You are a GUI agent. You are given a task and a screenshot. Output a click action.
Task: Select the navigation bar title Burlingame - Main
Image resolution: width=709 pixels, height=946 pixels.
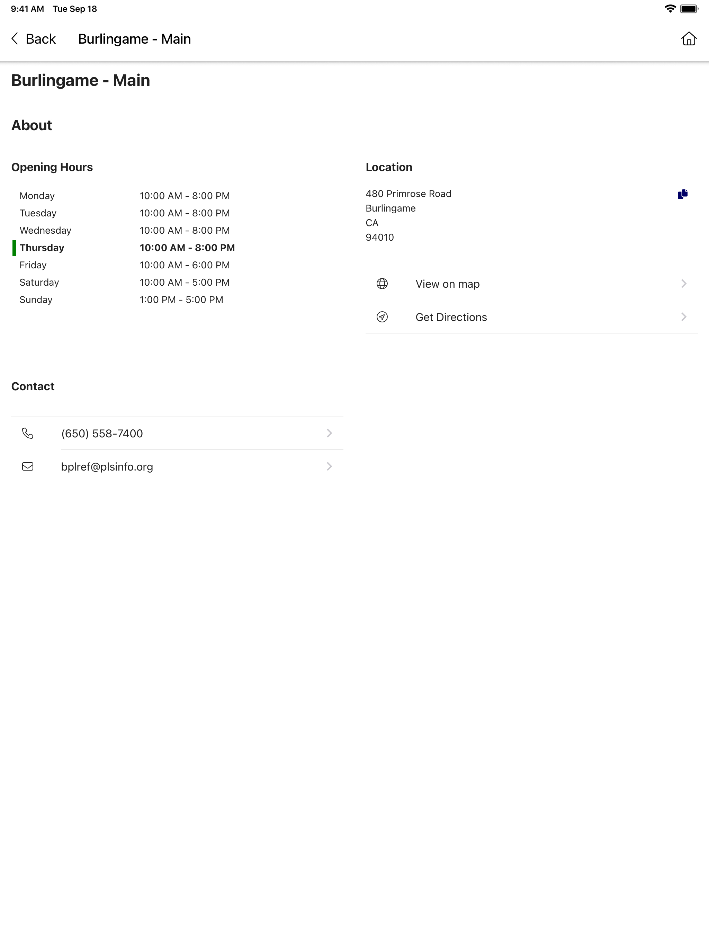click(134, 39)
